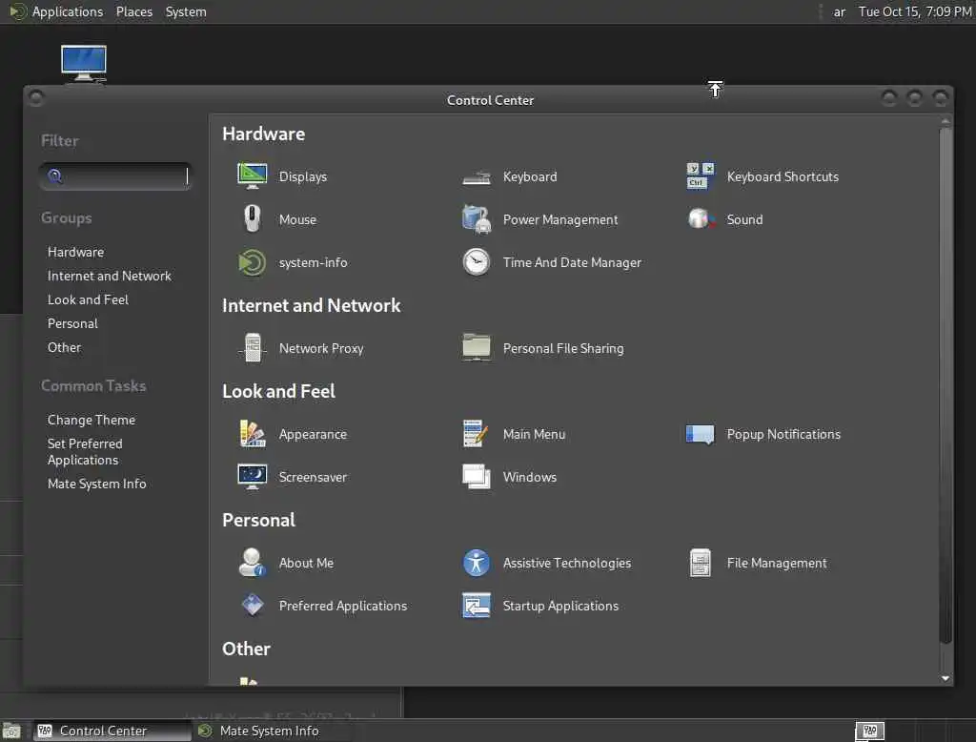Open the Appearance icon
This screenshot has height=742, width=976.
pos(252,434)
